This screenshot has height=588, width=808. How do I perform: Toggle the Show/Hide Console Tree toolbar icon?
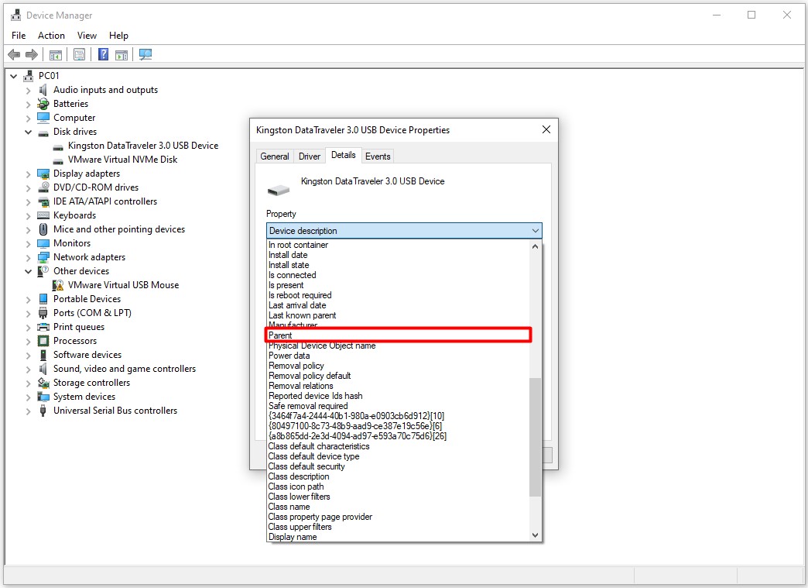pyautogui.click(x=56, y=54)
